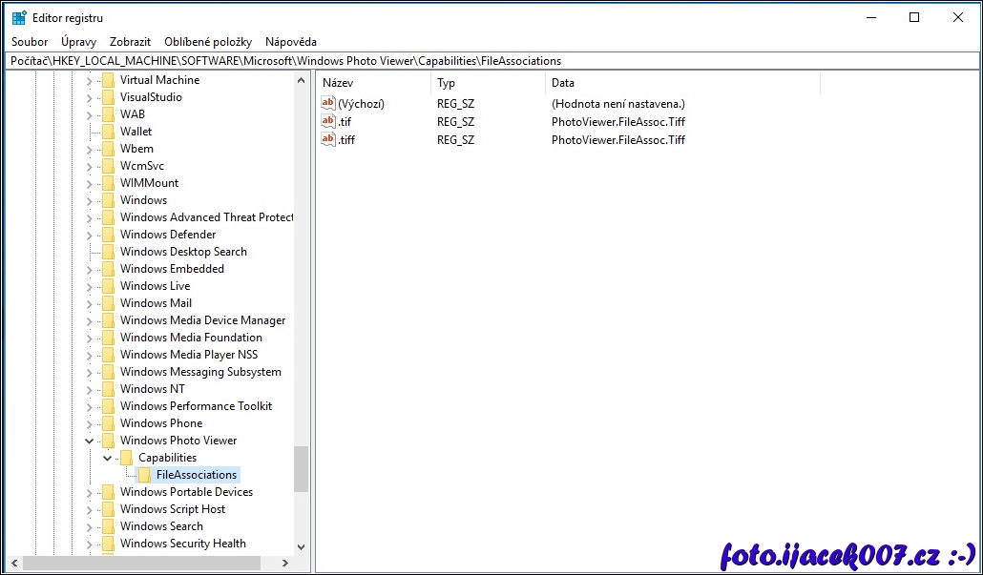983x575 pixels.
Task: Select the Windows Media Player NSS key
Action: (189, 355)
